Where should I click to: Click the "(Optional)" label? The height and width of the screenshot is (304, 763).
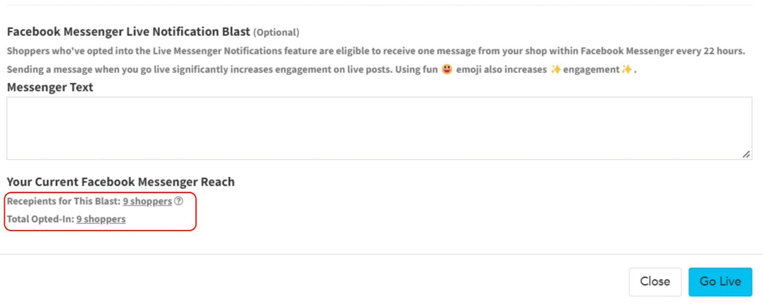click(276, 32)
